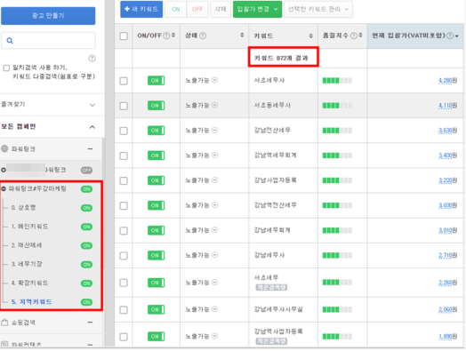Check the select-all header checkbox

[124, 36]
